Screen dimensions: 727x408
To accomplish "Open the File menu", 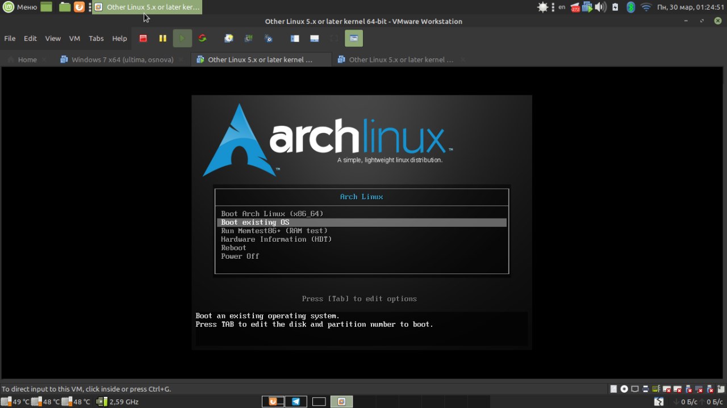I will tap(10, 39).
